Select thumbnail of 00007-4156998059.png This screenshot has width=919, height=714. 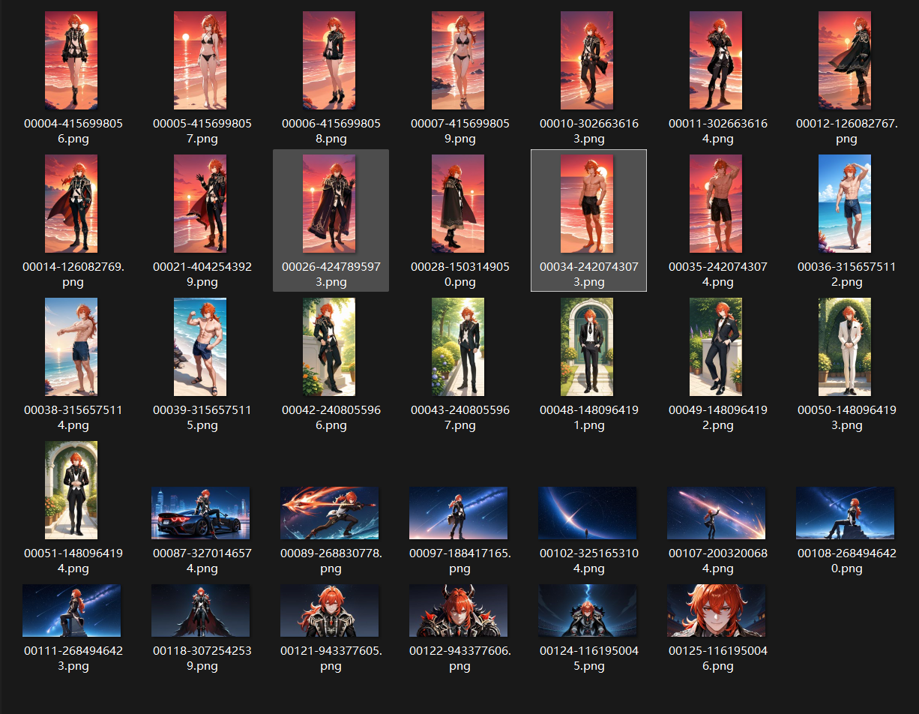tap(458, 60)
